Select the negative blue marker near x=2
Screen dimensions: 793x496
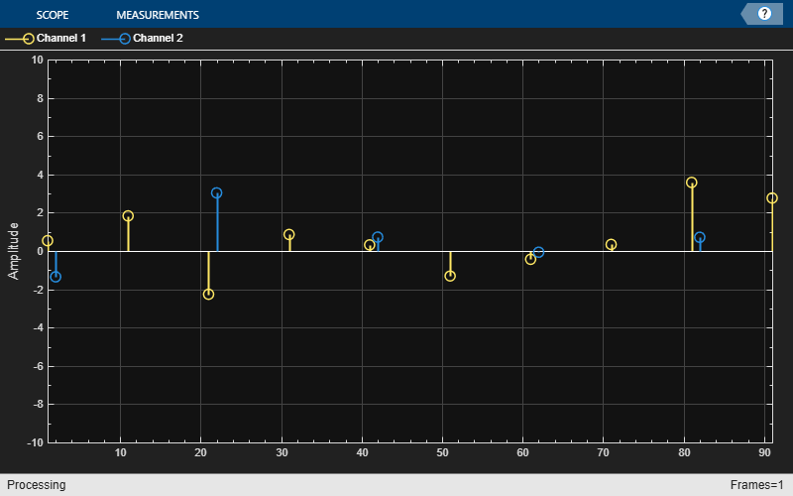(56, 277)
